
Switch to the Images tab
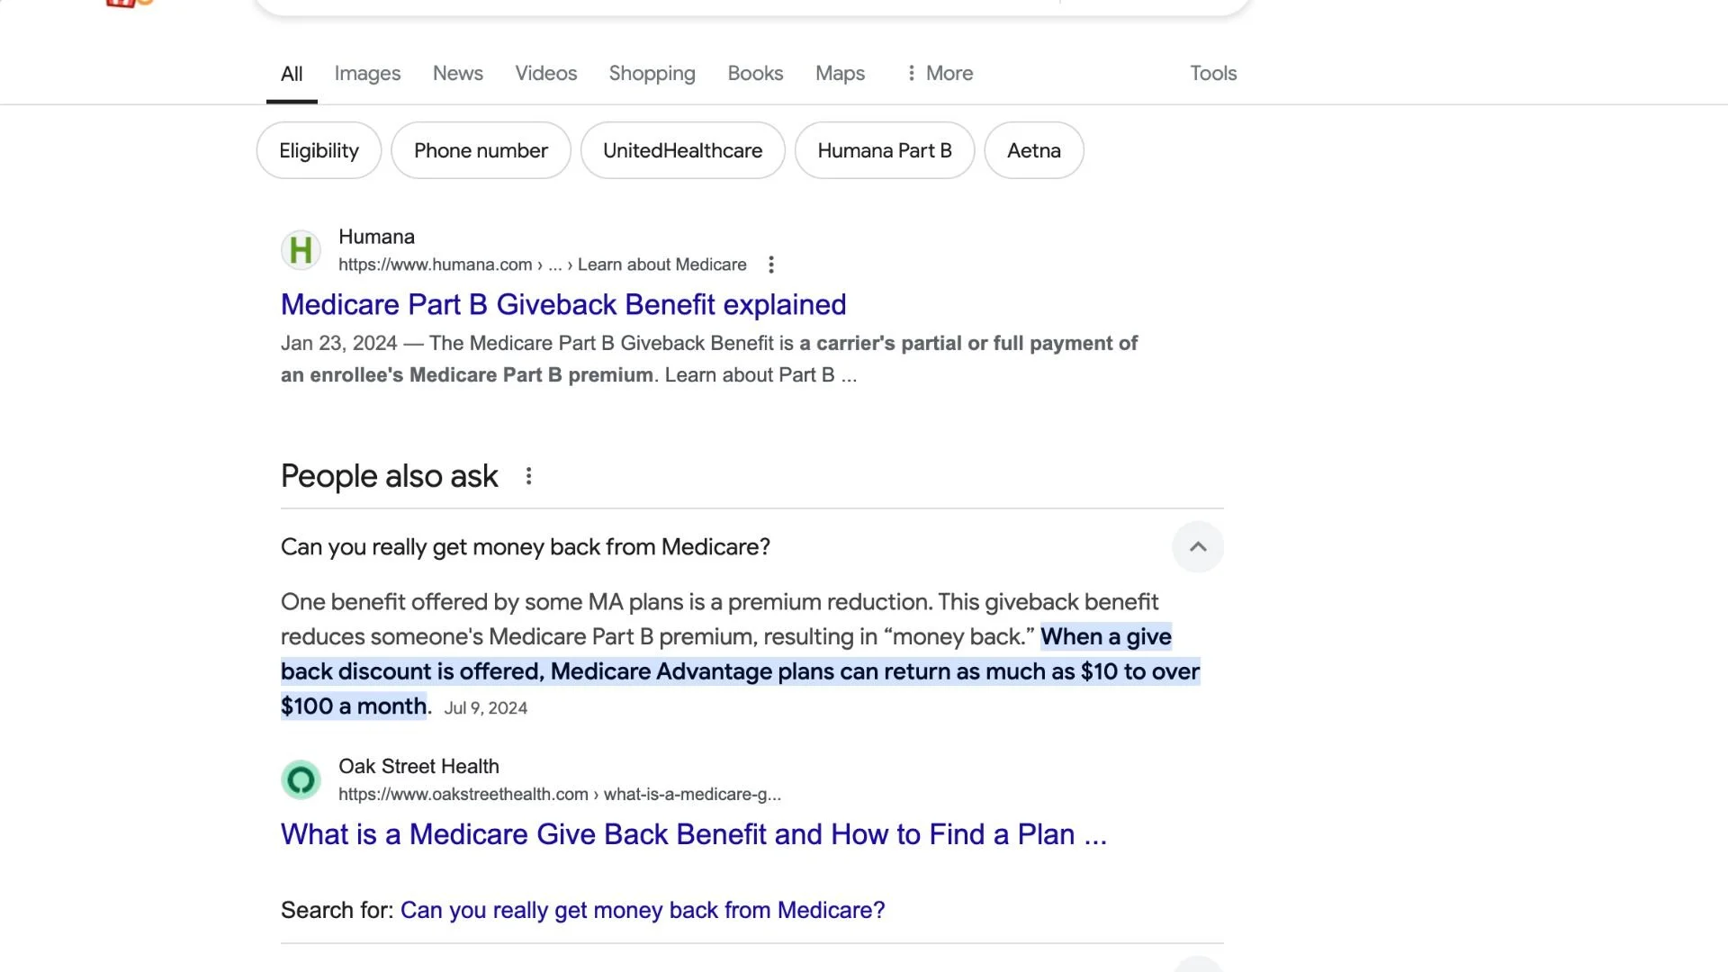point(367,74)
